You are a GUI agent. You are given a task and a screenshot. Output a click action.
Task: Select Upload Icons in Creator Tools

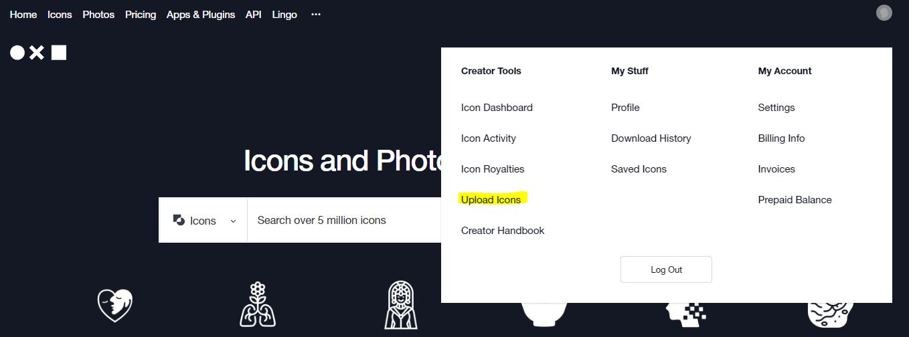[x=491, y=200]
